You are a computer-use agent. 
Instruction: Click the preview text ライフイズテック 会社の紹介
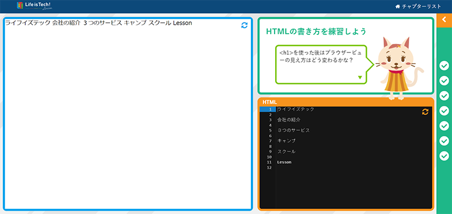[x=43, y=23]
